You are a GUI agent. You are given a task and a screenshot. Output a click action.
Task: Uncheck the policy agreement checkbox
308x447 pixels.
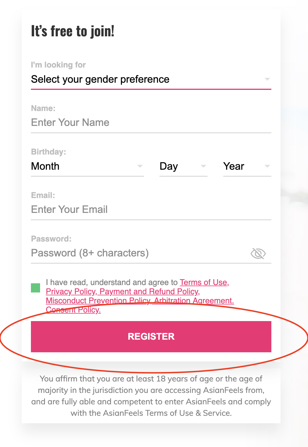point(35,288)
